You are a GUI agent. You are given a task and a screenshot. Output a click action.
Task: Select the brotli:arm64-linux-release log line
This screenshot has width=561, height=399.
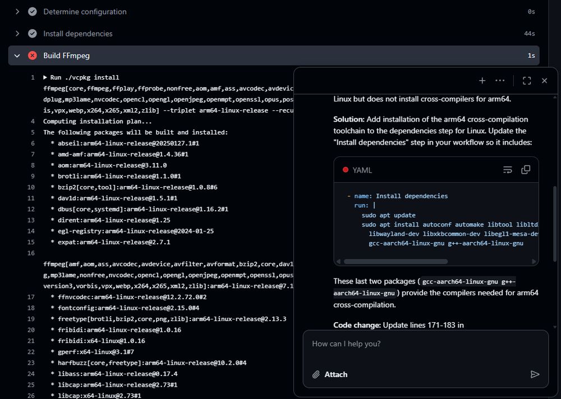point(116,177)
